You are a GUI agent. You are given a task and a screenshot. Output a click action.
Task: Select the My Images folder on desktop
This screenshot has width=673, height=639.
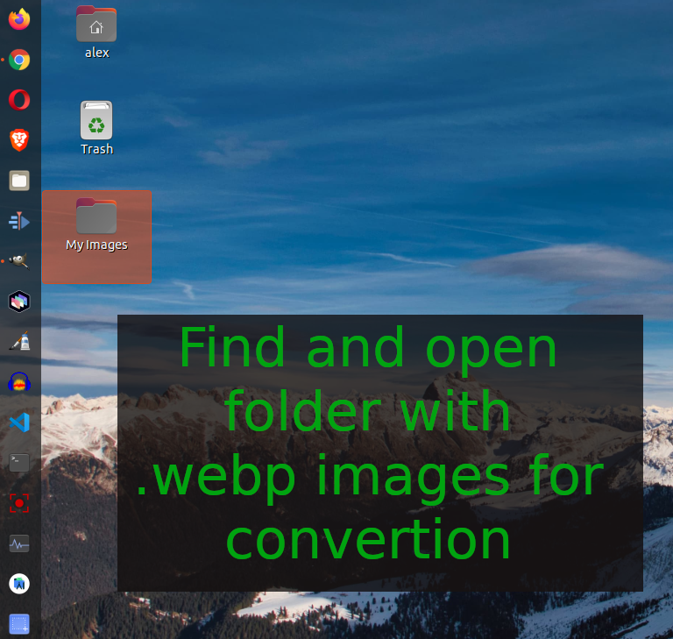coord(96,216)
